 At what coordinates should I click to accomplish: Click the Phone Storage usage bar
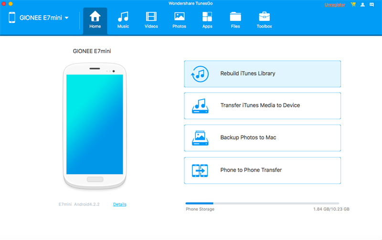click(262, 203)
